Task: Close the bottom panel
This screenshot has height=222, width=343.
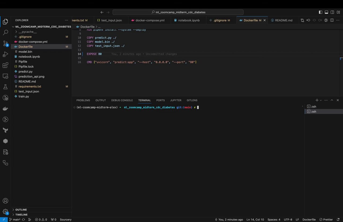Action: (x=338, y=100)
